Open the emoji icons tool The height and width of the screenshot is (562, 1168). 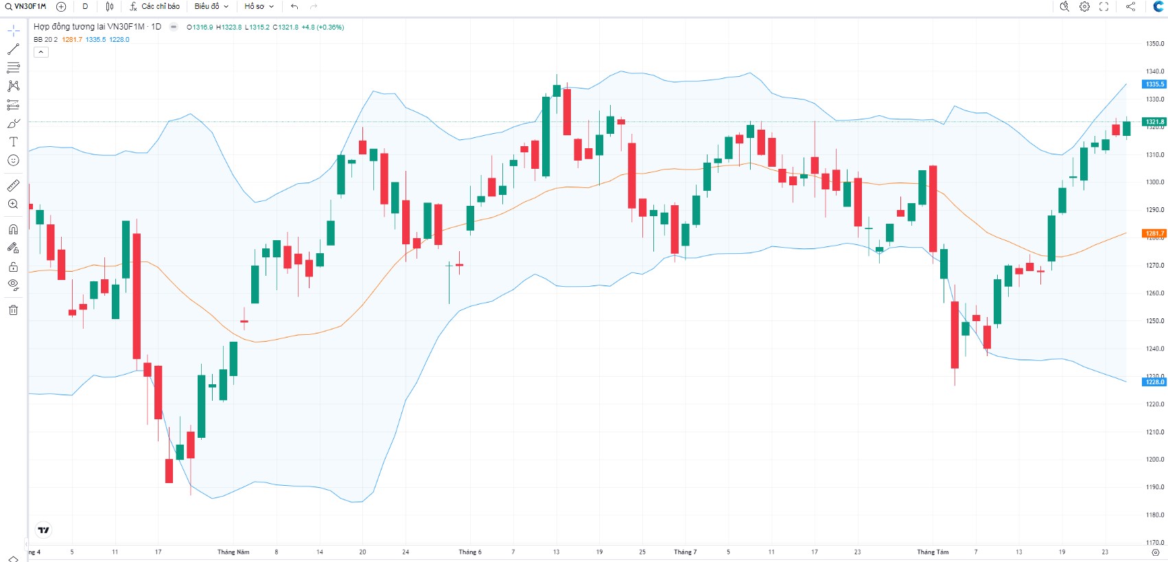pyautogui.click(x=13, y=161)
